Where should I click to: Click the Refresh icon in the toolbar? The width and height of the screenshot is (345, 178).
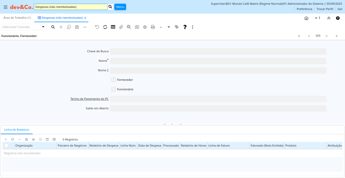[105, 27]
